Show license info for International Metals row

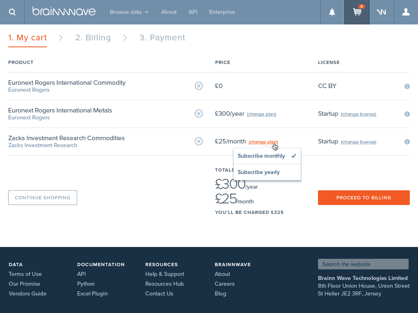click(x=407, y=114)
